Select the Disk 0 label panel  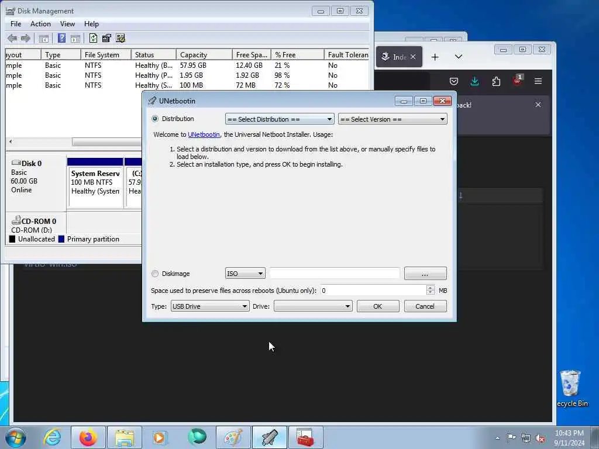[x=36, y=182]
